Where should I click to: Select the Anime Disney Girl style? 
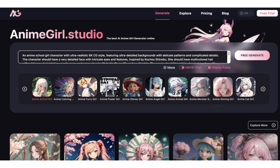point(132,89)
